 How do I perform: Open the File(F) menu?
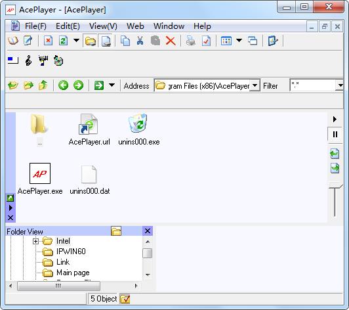35,26
